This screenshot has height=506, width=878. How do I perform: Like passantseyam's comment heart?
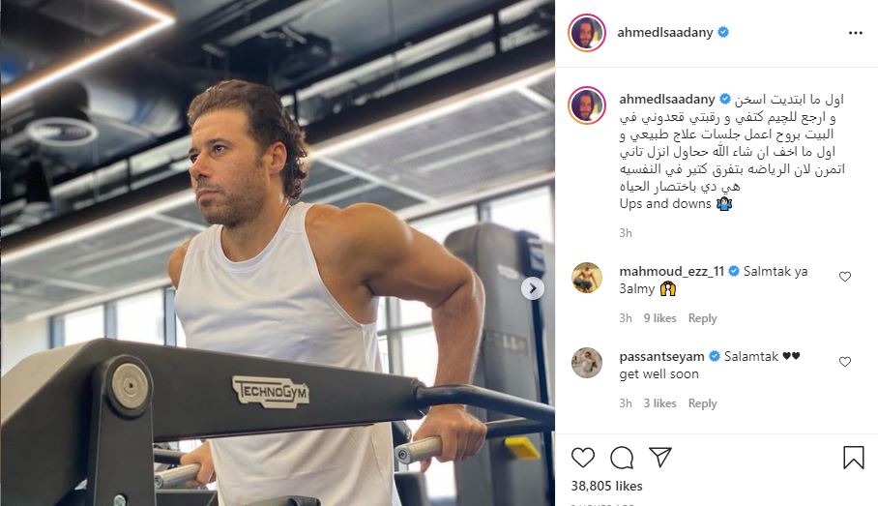click(845, 362)
